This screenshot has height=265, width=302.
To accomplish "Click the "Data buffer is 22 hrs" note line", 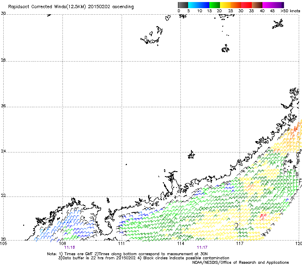I will (144, 258).
